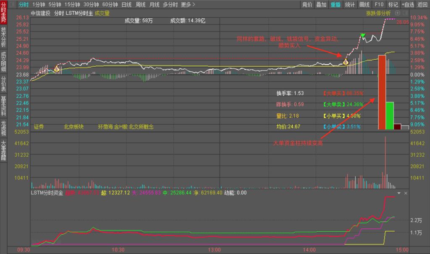Toggle 叠加 overlay comparison
430x254 pixels.
pos(321,5)
